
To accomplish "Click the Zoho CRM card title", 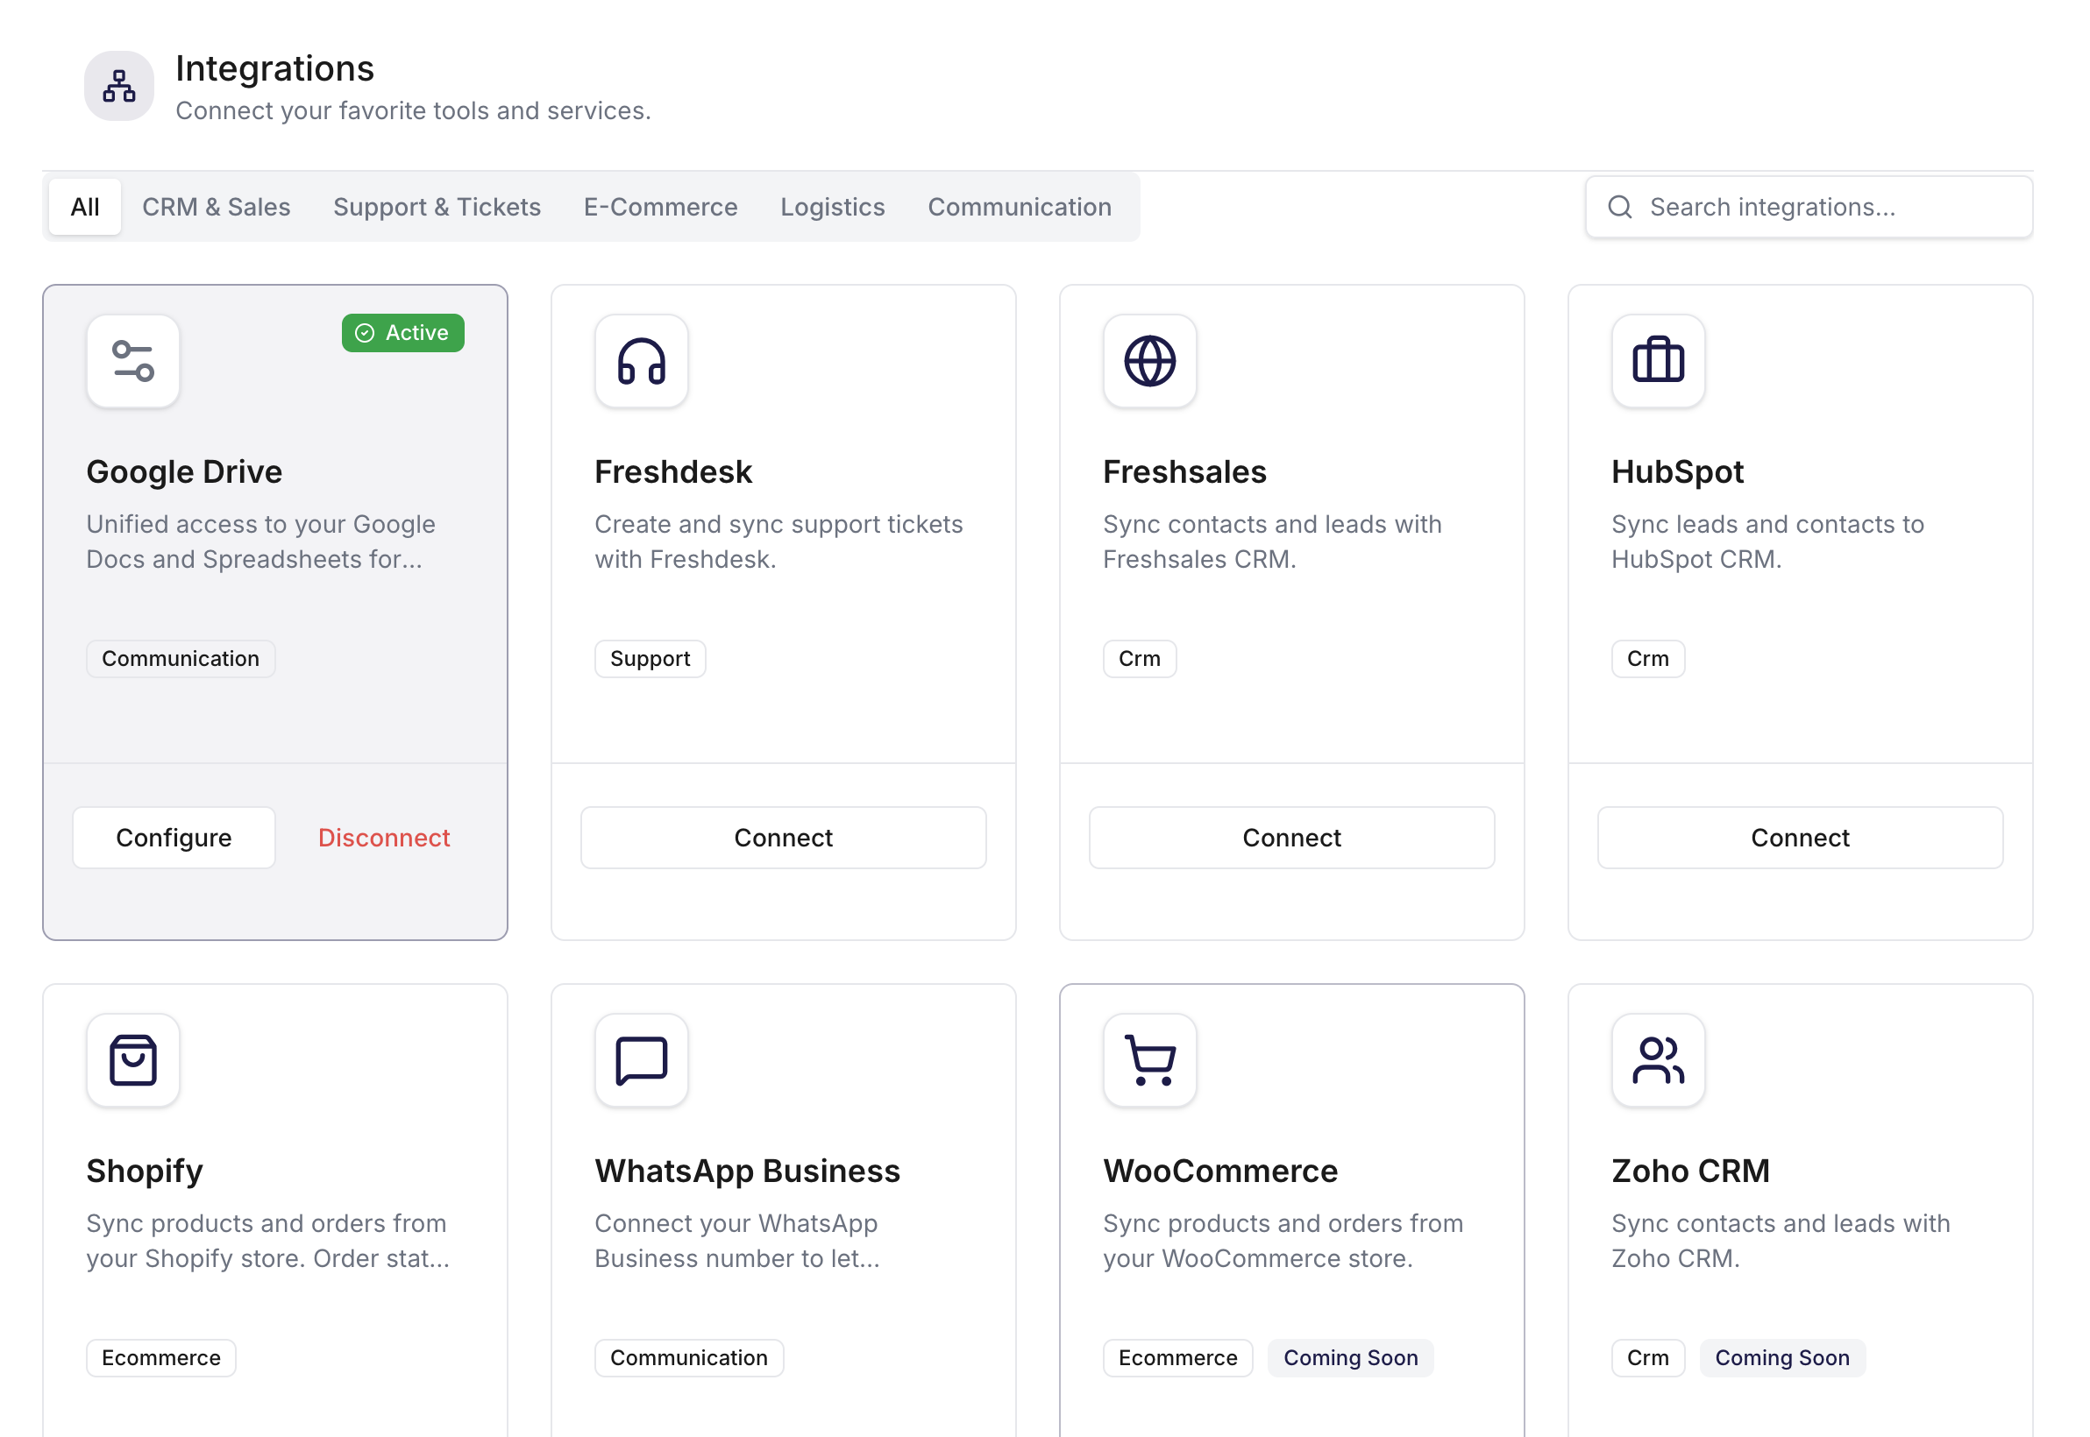I will [1690, 1171].
